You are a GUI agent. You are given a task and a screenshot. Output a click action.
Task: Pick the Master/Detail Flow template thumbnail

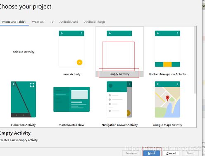pyautogui.click(x=72, y=99)
